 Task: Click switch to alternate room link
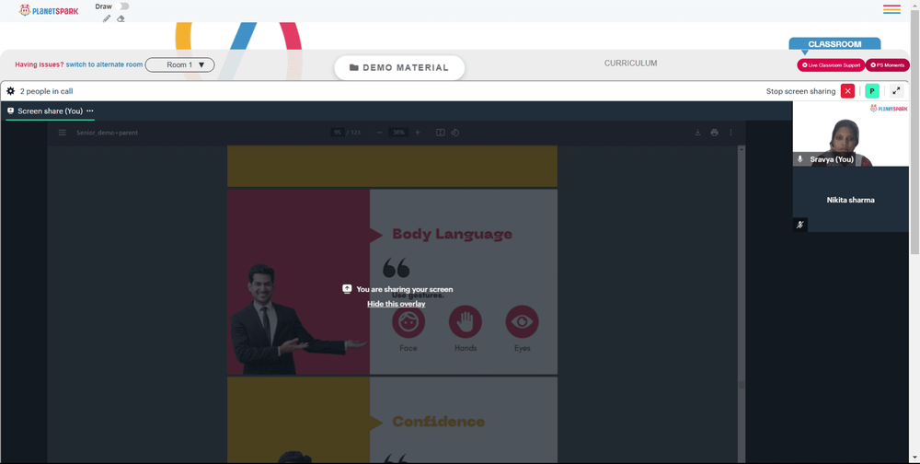point(104,64)
